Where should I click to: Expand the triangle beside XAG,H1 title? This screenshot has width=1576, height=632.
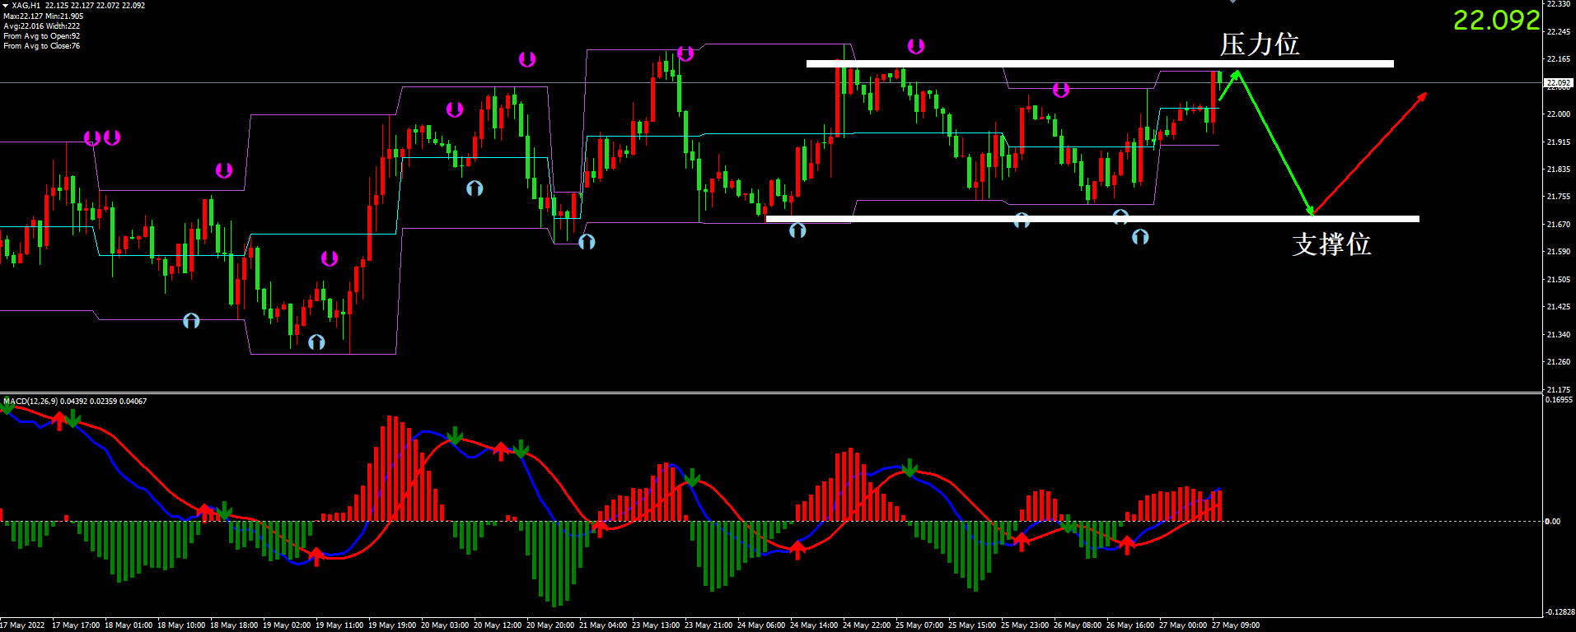(x=6, y=6)
